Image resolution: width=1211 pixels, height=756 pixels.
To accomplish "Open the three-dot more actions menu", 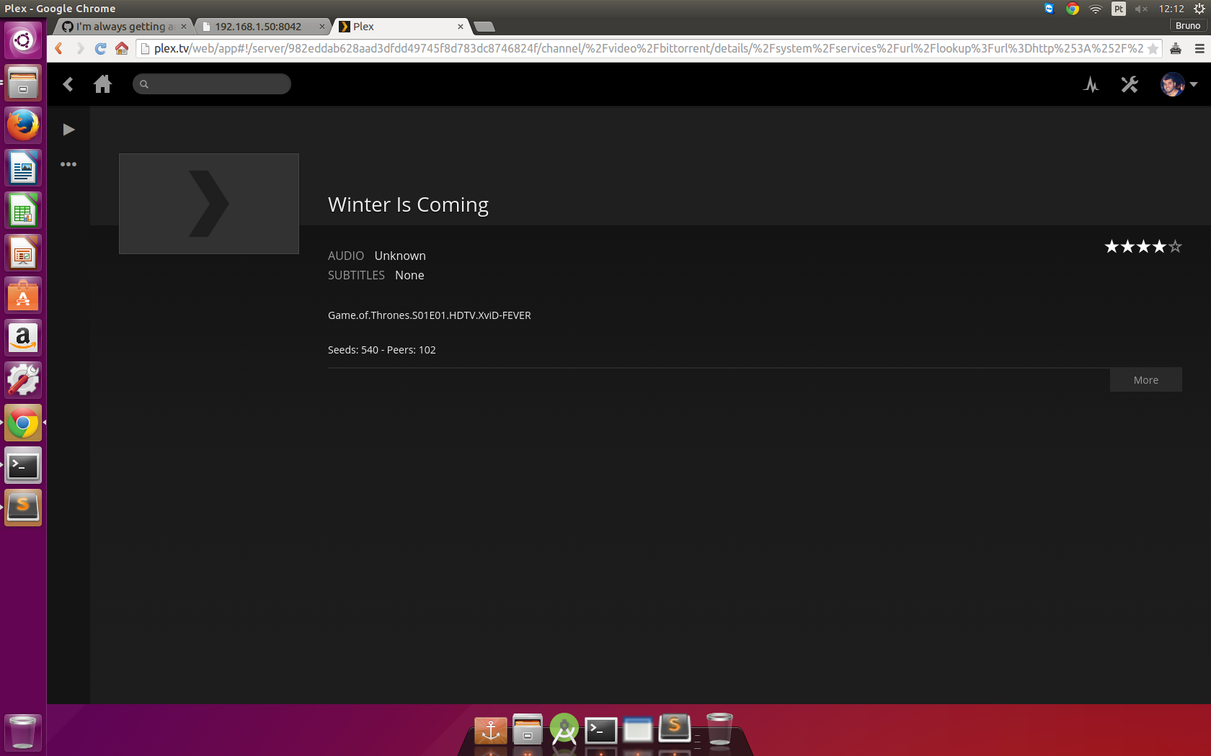I will pos(68,164).
